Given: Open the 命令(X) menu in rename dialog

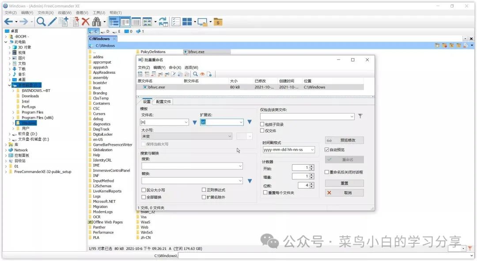Looking at the screenshot, I should tap(175, 68).
